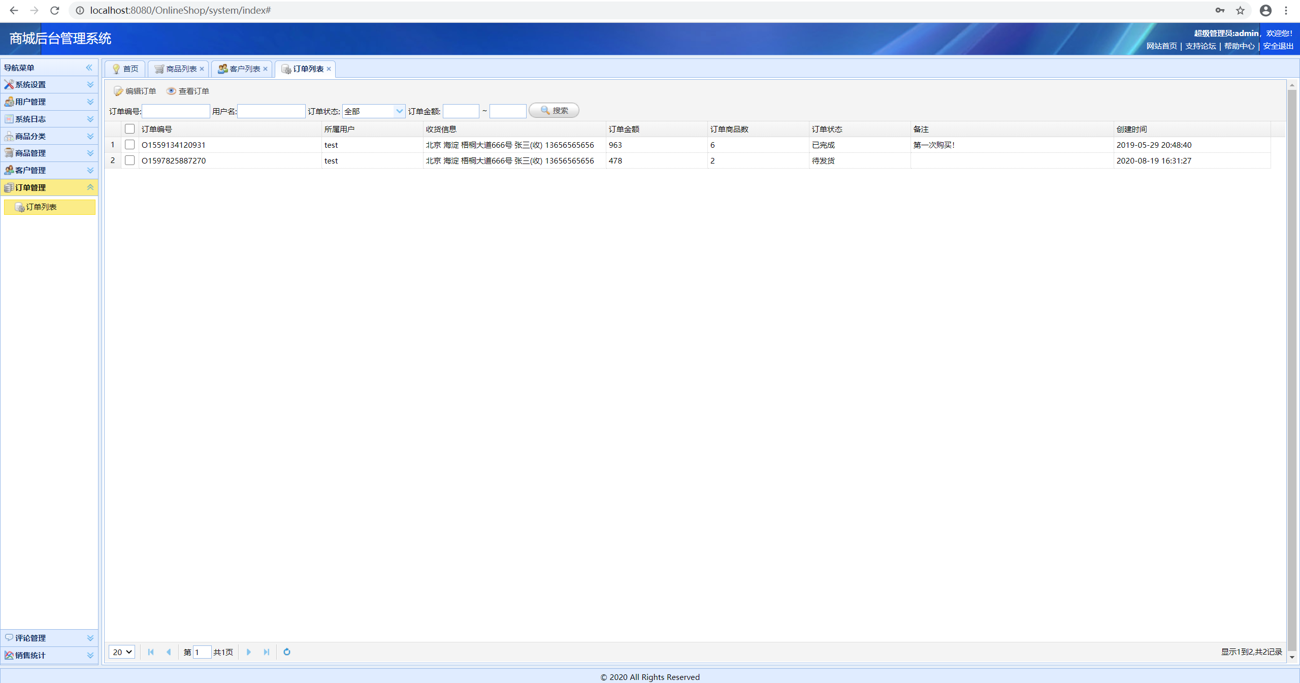
Task: Click the 用户名 search input field
Action: pyautogui.click(x=271, y=111)
